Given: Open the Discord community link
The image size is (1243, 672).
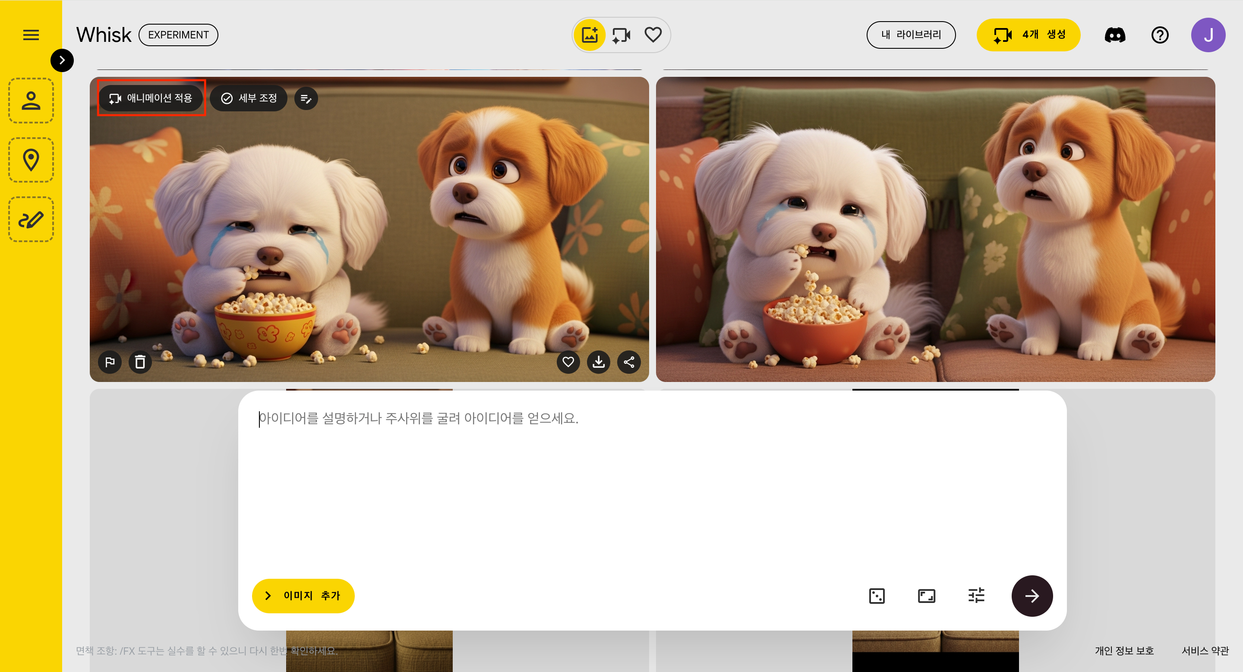Looking at the screenshot, I should [x=1115, y=35].
